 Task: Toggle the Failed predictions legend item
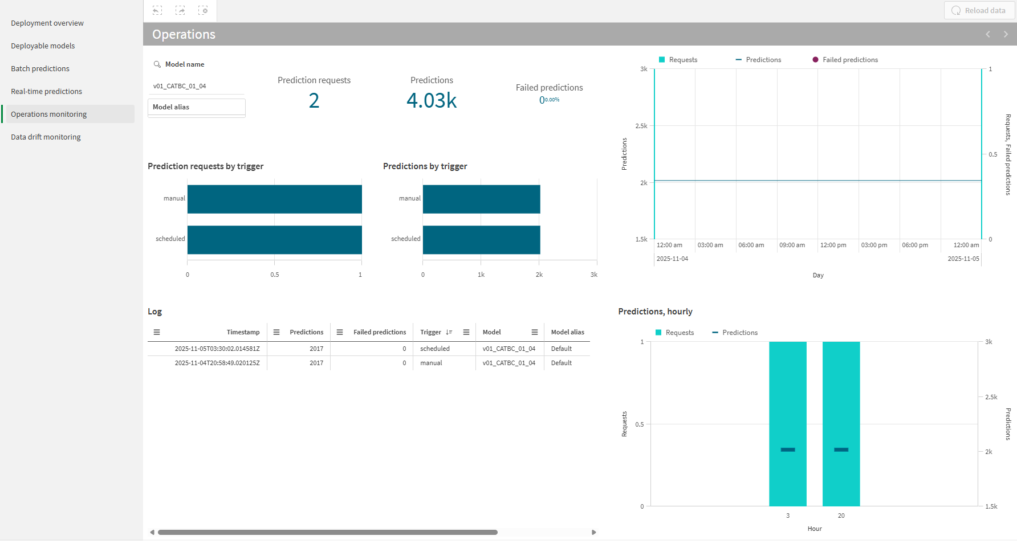point(845,59)
